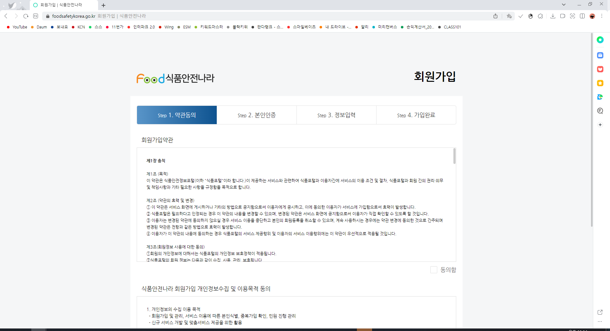
Task: Open the ESM bookmark
Action: pos(184,27)
